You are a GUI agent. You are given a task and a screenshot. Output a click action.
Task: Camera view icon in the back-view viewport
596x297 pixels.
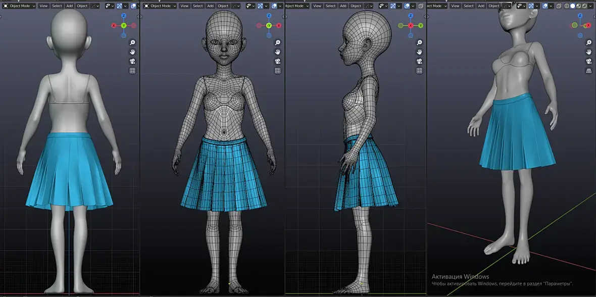coord(132,61)
